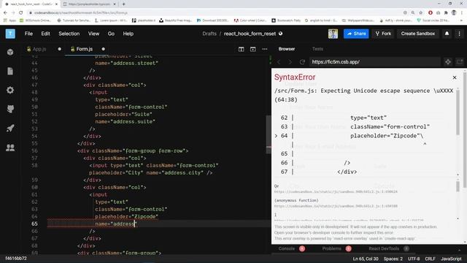Click Spaces: 2 in the status bar
This screenshot has height=263, width=467.
[x=393, y=259]
